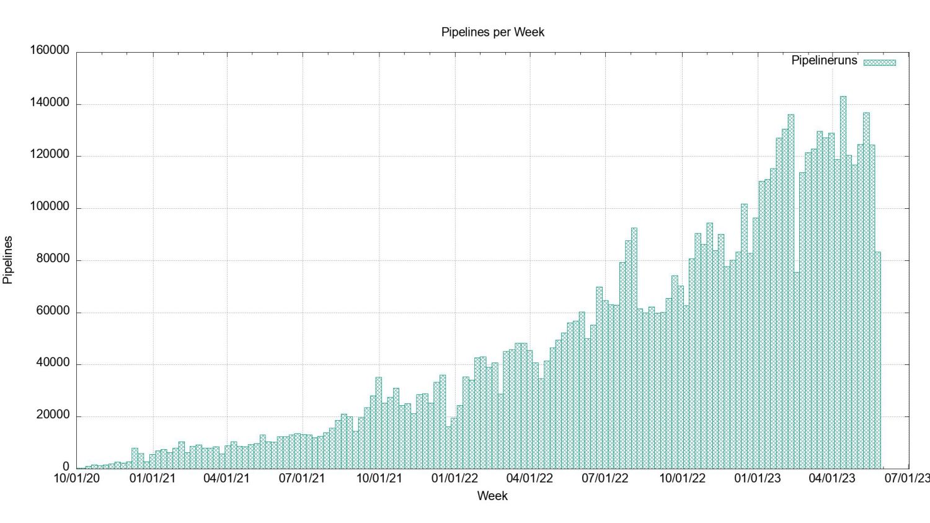Click the Pipelineruns legend label
The width and height of the screenshot is (930, 523).
click(824, 60)
